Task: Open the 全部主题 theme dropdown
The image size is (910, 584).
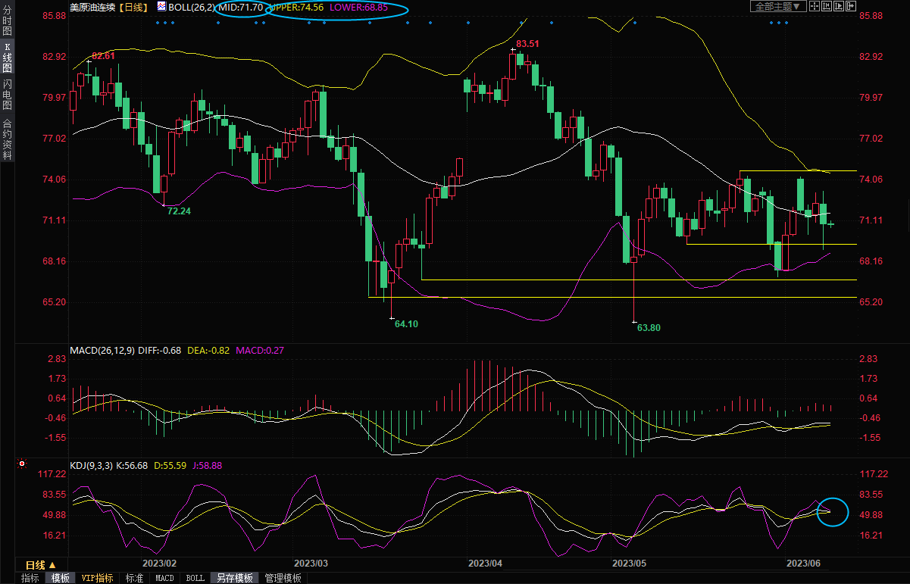Action: pyautogui.click(x=777, y=6)
